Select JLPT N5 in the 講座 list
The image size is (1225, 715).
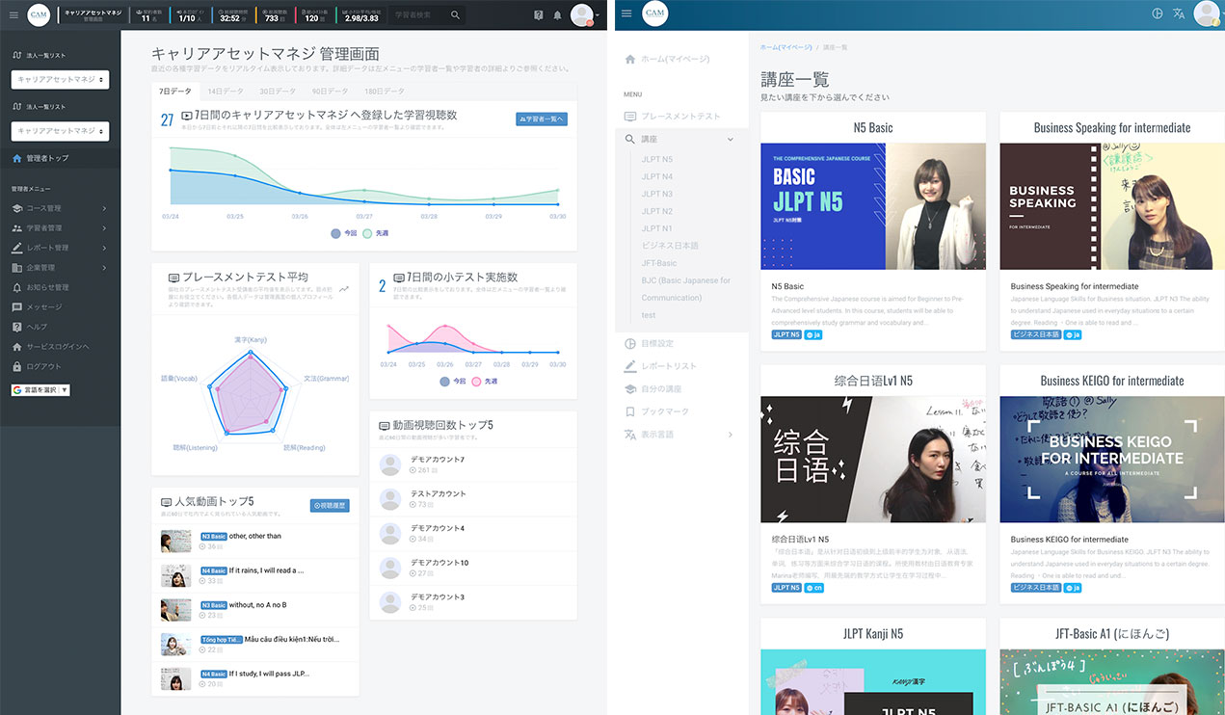pos(657,160)
